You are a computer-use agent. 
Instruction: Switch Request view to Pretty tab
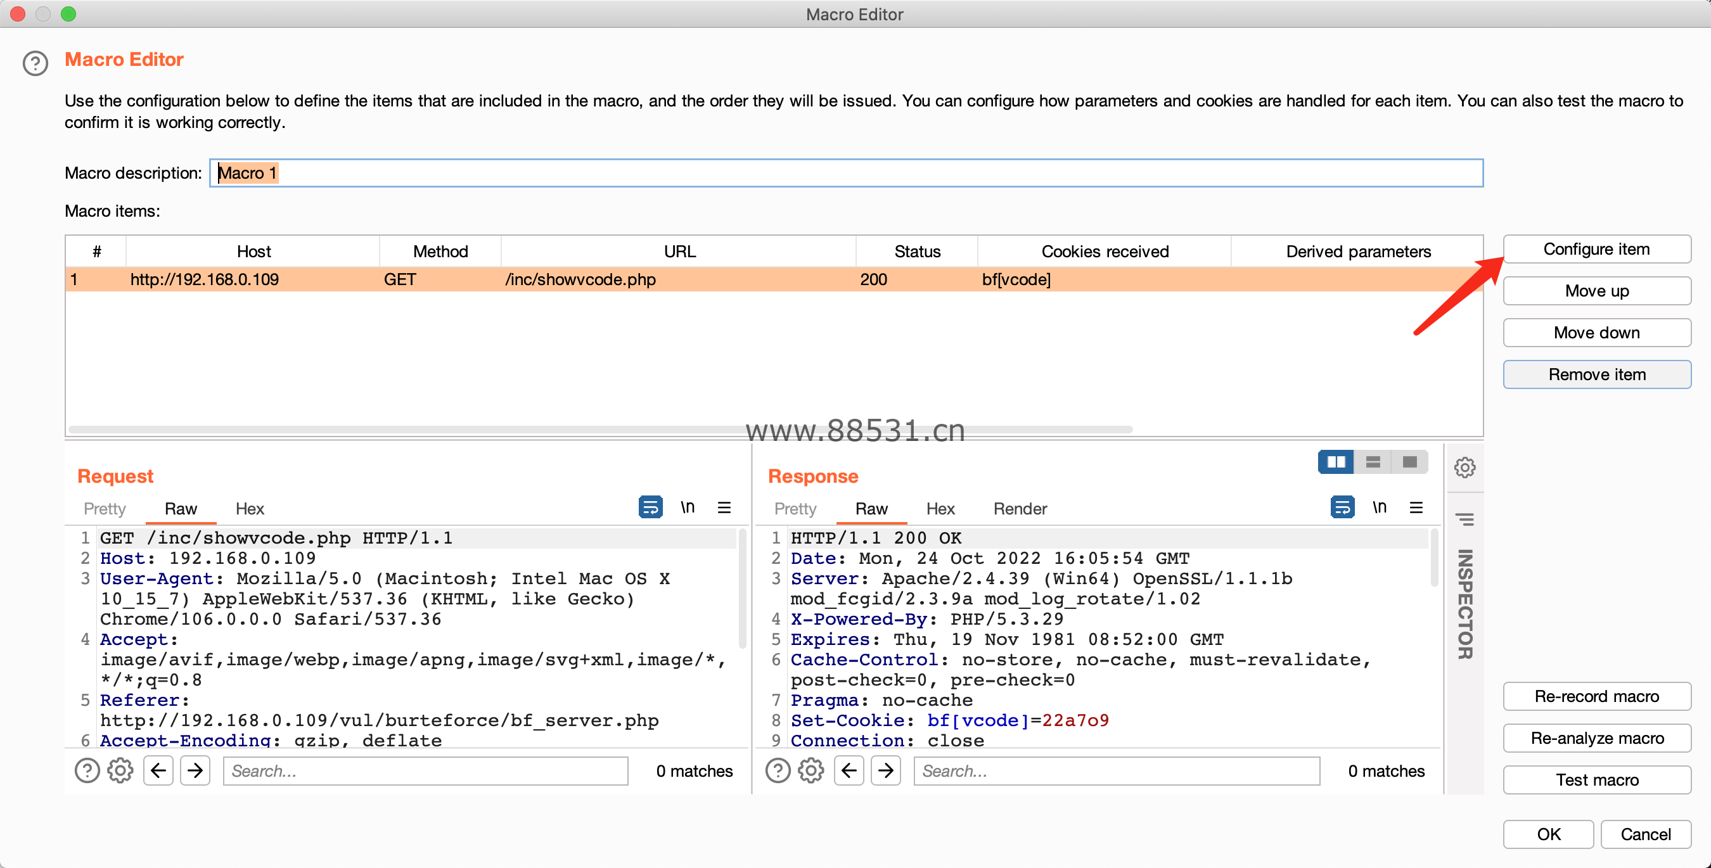[105, 509]
